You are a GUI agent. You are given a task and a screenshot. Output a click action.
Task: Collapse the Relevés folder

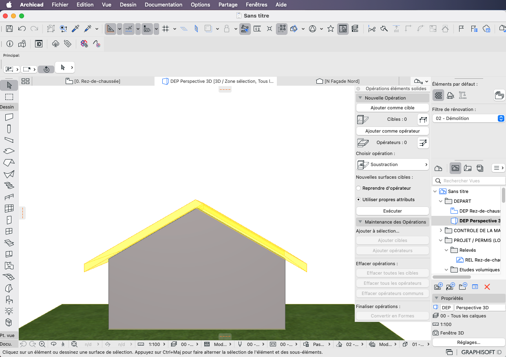point(446,250)
